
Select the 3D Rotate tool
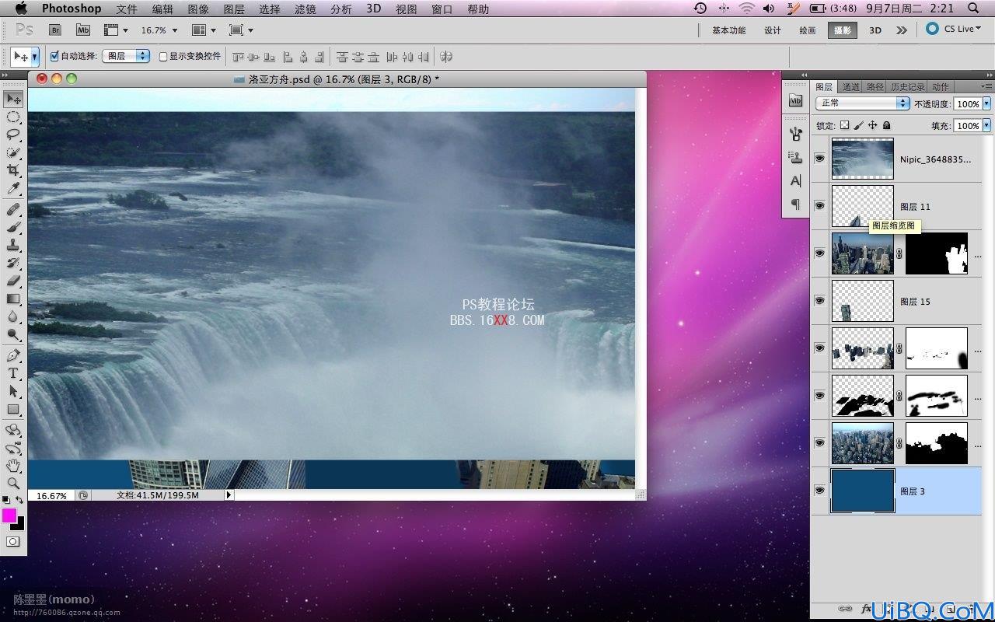click(13, 430)
